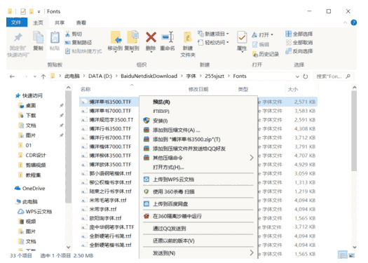Click the Pin to Quick access icon
Screen dimensions: 368x263
(18, 38)
